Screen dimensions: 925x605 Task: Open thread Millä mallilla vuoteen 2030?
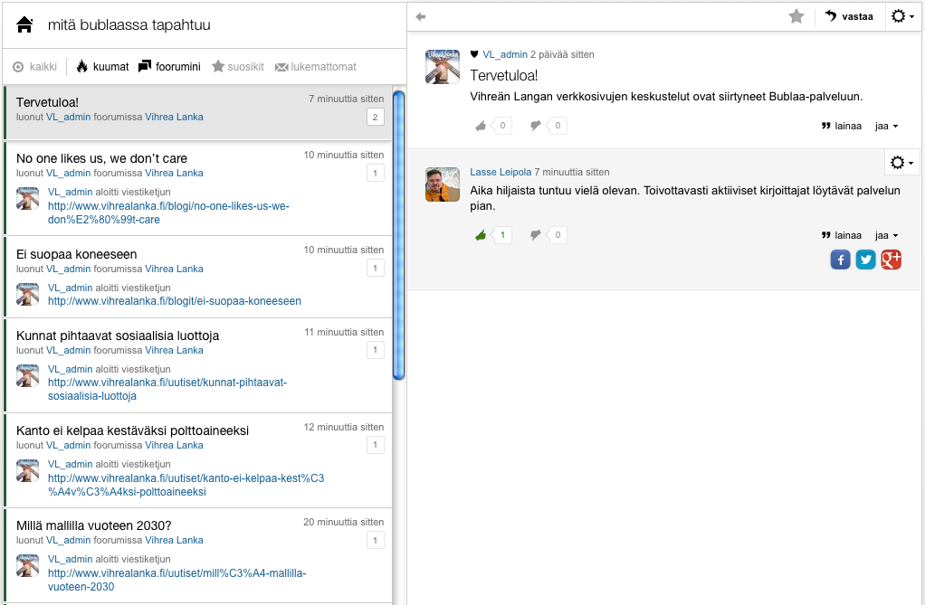[x=94, y=525]
